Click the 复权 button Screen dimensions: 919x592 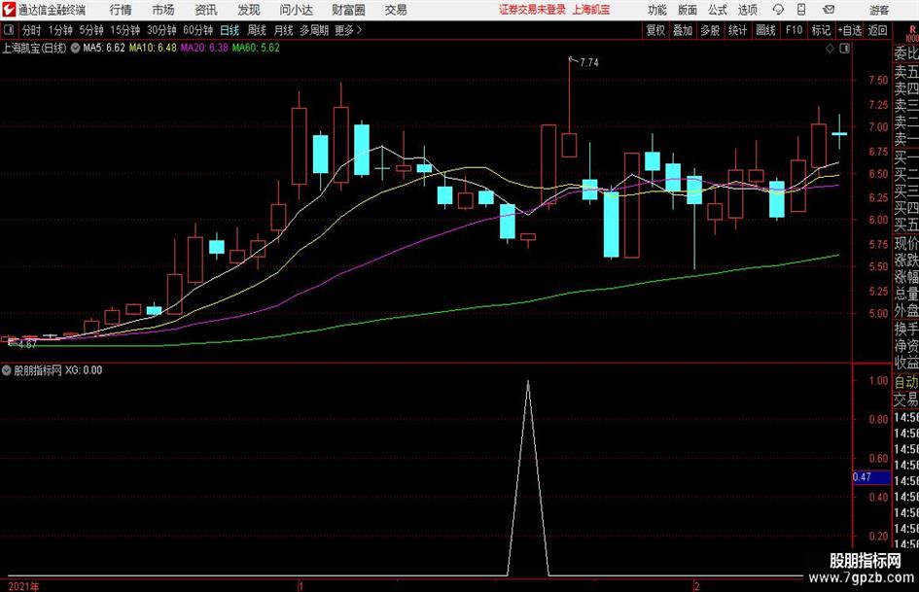click(655, 30)
